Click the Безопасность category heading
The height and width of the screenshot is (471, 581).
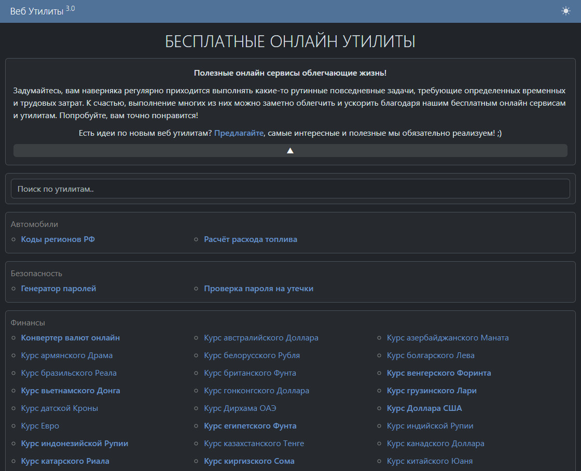(x=36, y=274)
